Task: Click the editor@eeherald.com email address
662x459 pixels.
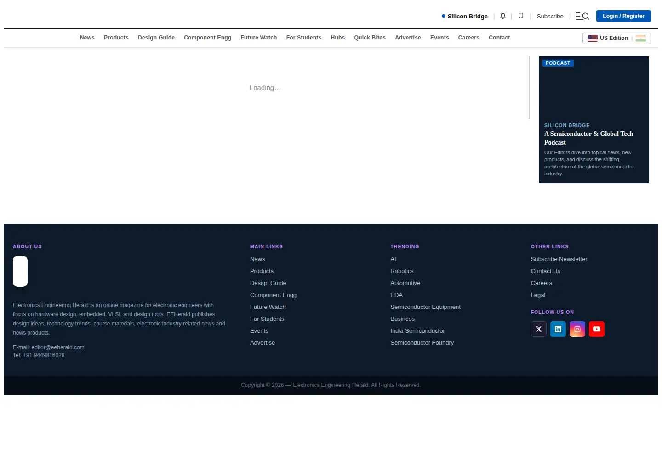Action: click(58, 347)
